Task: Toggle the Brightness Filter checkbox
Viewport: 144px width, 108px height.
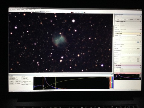Action: (x=22, y=80)
